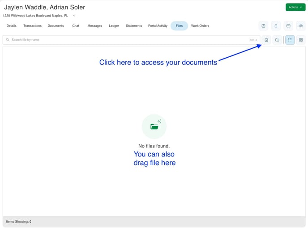The width and height of the screenshot is (308, 228).
Task: Go to the Work Orders tab
Action: pyautogui.click(x=200, y=26)
